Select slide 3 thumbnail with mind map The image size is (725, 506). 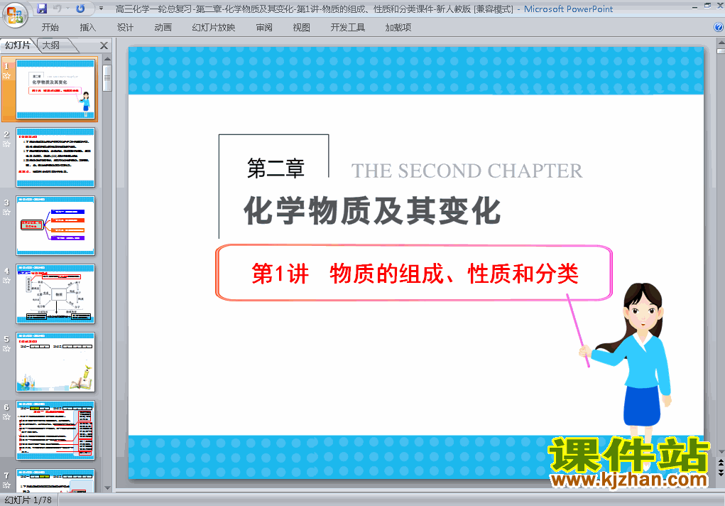point(55,225)
